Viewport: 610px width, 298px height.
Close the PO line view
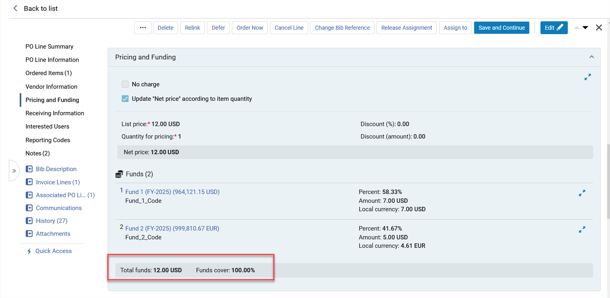599,28
